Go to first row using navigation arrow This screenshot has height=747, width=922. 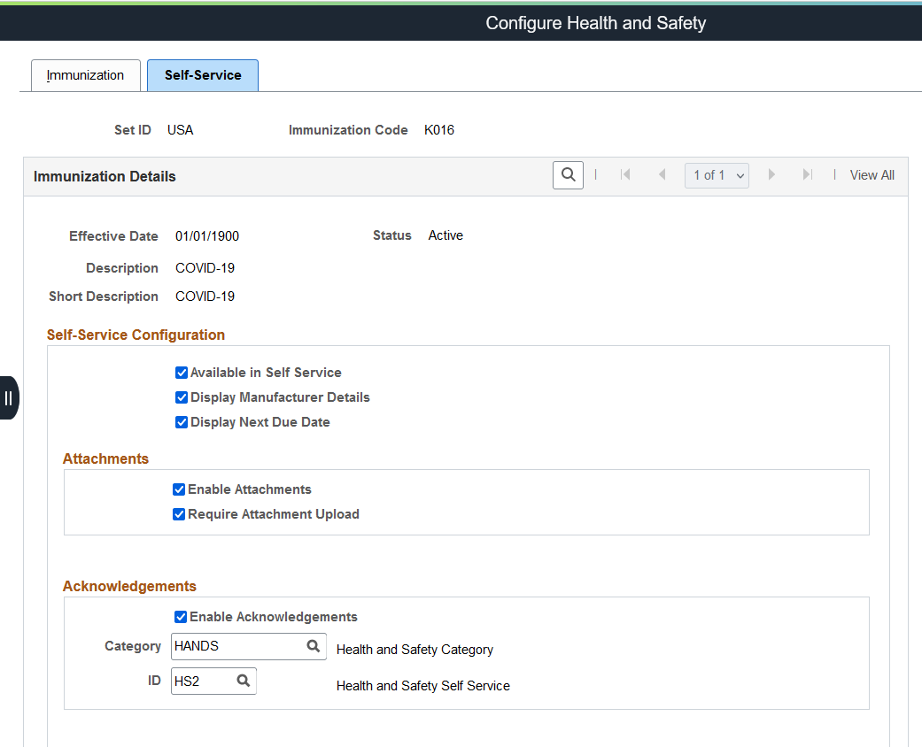625,175
